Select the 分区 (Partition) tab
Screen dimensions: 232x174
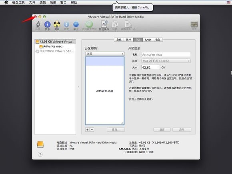138,40
